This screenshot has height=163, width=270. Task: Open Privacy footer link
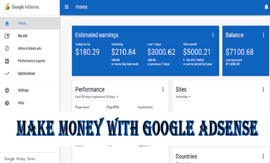(21, 159)
